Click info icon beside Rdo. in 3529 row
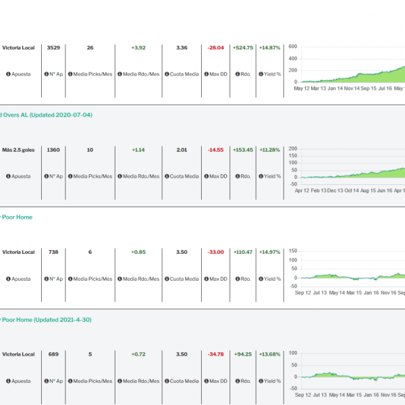405x405 pixels. 238,74
